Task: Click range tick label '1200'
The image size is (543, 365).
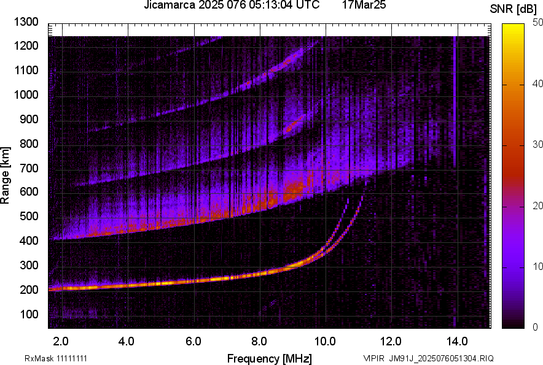Action: [x=26, y=45]
